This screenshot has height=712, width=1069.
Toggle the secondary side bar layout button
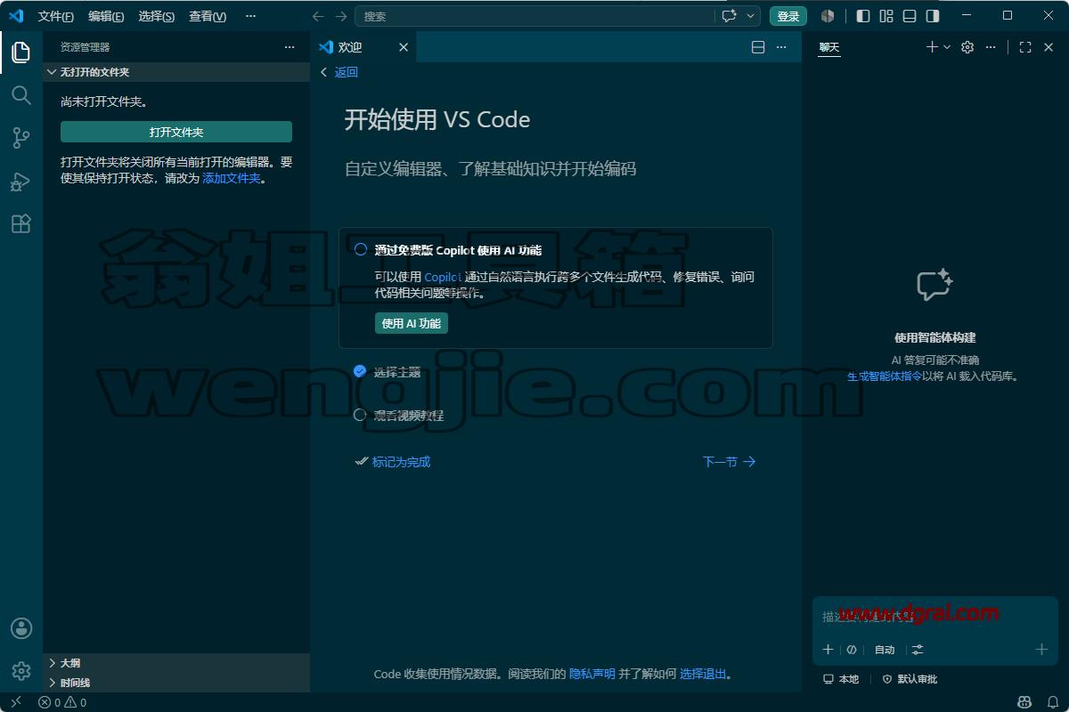tap(933, 16)
